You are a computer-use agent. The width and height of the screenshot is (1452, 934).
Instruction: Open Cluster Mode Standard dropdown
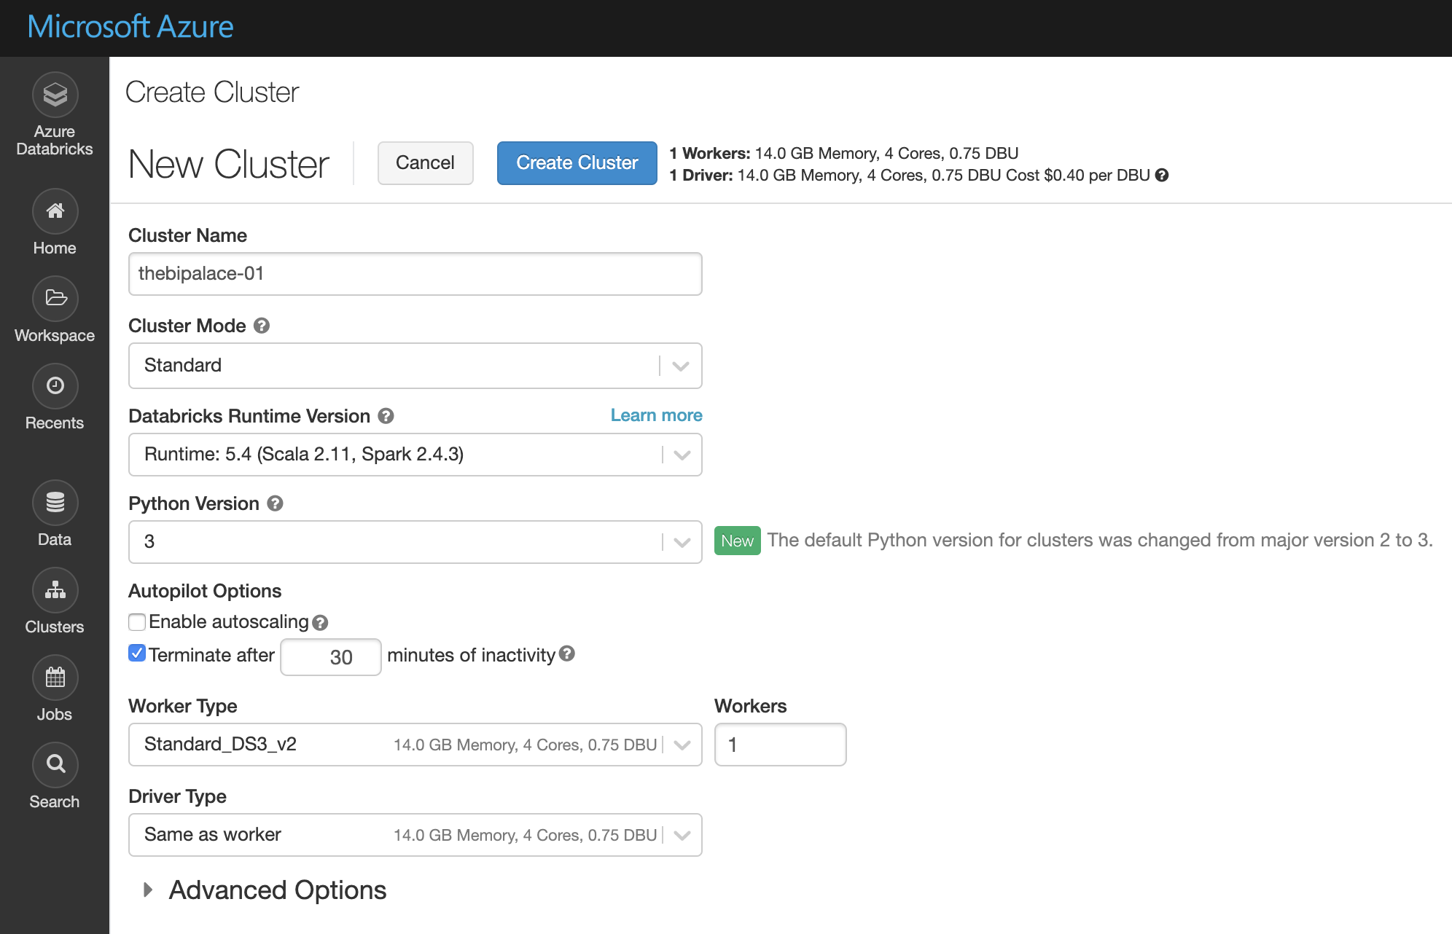click(415, 366)
